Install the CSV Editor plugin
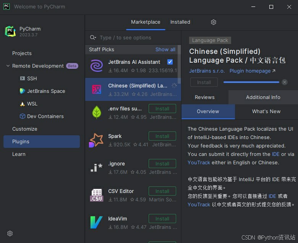The image size is (298, 243). (162, 191)
